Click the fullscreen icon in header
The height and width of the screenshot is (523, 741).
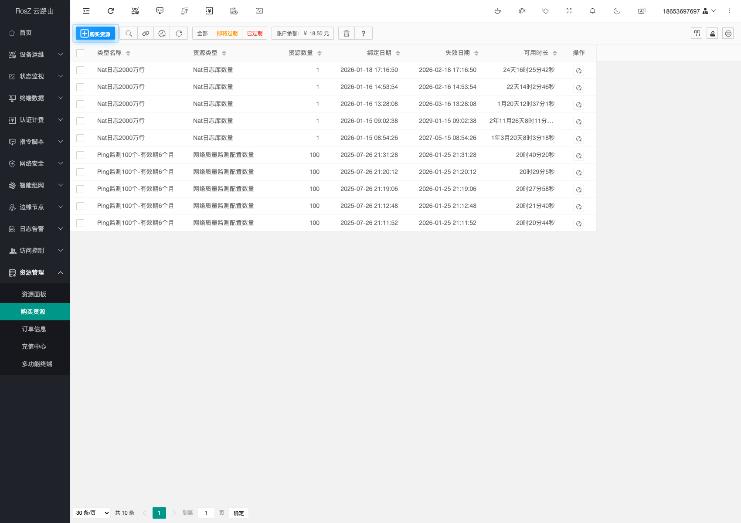(569, 11)
